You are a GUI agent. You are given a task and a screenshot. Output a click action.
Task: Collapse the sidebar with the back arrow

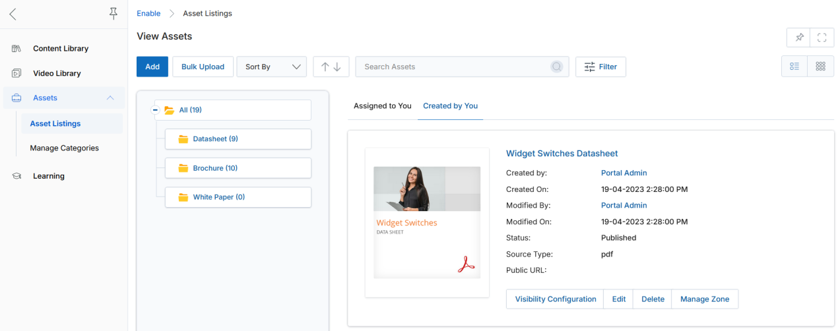click(13, 14)
